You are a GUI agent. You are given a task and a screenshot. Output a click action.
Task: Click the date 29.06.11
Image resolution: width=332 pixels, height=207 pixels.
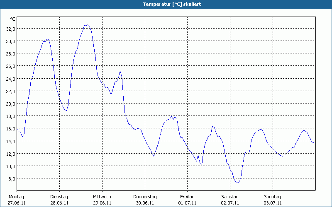[x=102, y=203]
